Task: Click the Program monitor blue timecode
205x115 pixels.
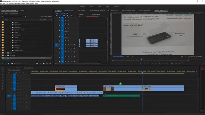Action: tap(118, 57)
